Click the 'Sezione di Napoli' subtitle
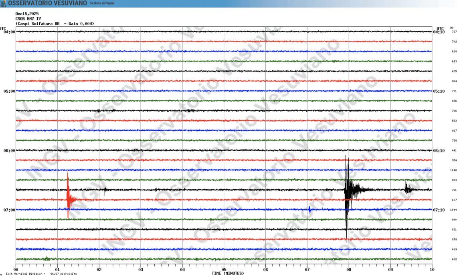 [102, 3]
